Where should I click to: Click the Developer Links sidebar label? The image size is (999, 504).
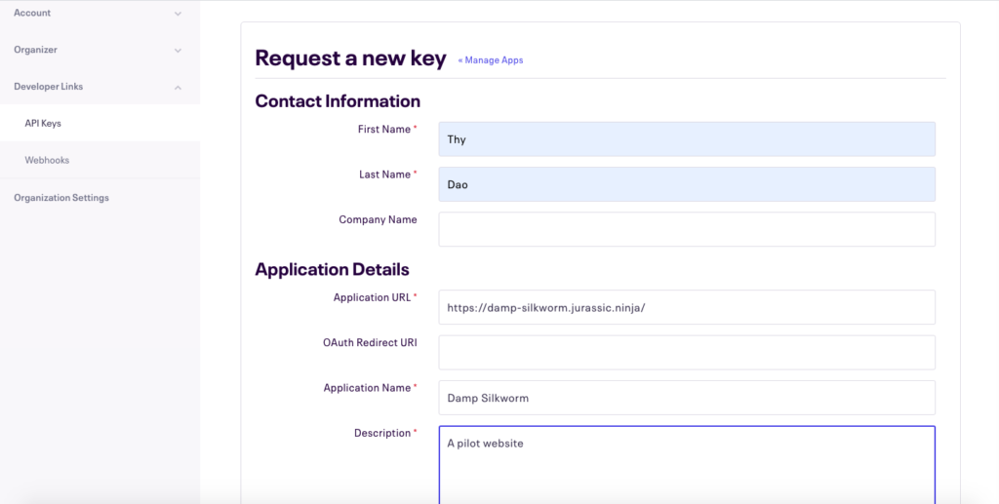click(48, 87)
